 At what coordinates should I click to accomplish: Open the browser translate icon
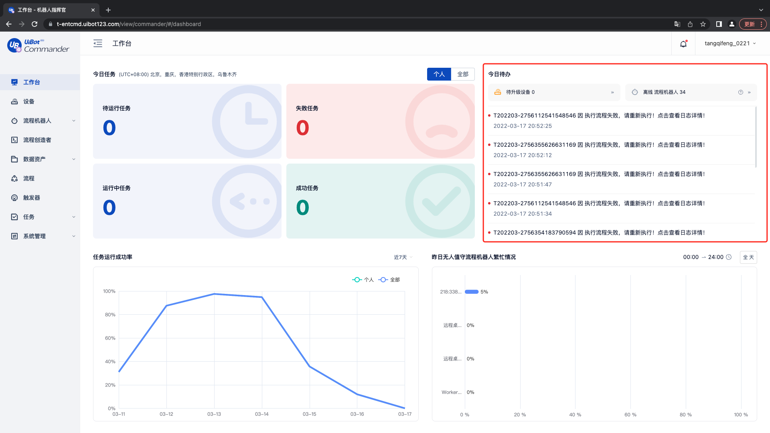tap(677, 24)
